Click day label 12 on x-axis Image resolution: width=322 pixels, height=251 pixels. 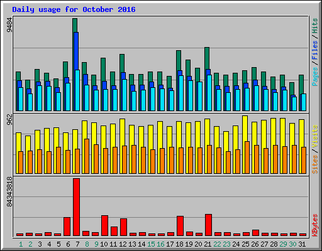tap(123, 244)
